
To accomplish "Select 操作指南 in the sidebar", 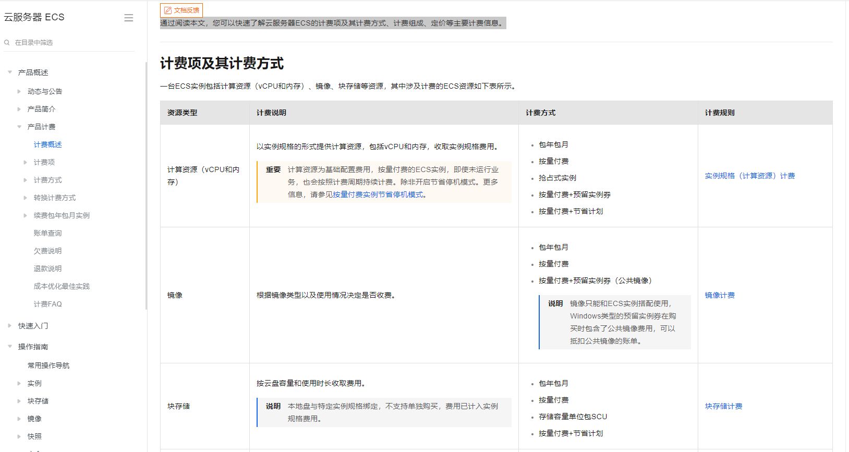I will [33, 347].
